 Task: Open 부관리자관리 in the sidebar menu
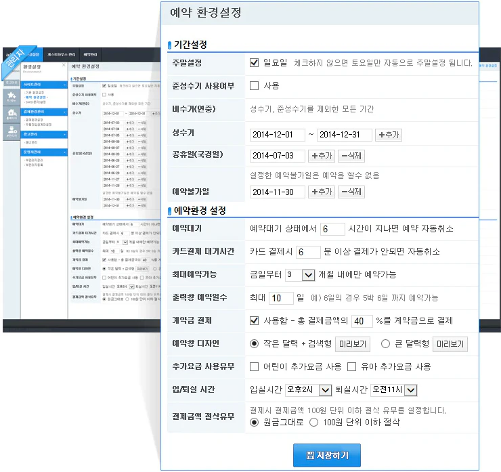pos(34,160)
